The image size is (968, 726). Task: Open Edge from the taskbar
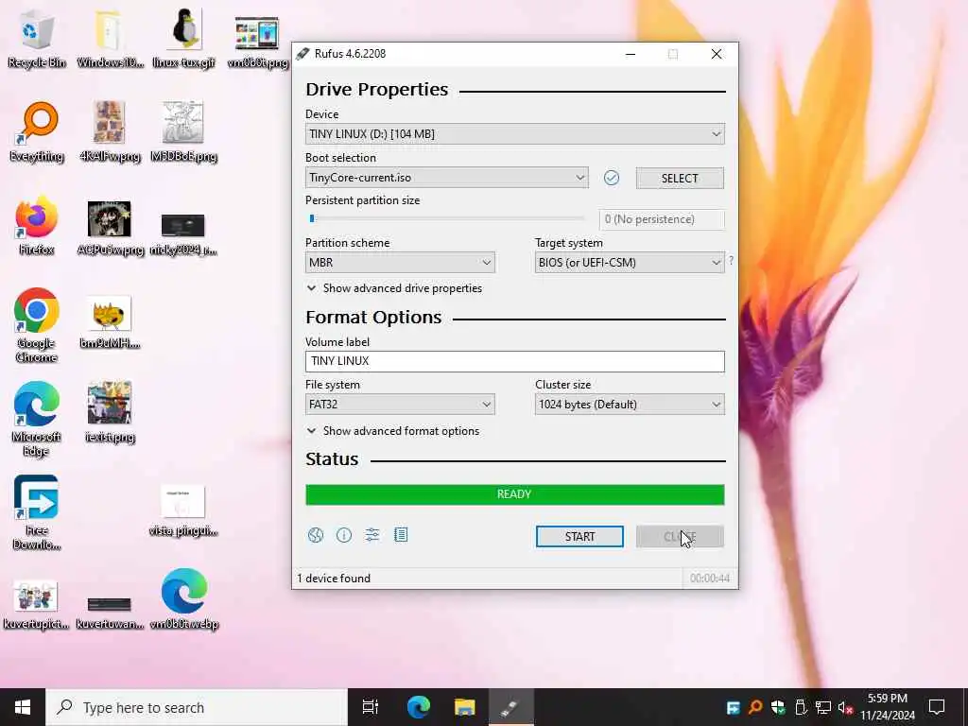[x=419, y=707]
